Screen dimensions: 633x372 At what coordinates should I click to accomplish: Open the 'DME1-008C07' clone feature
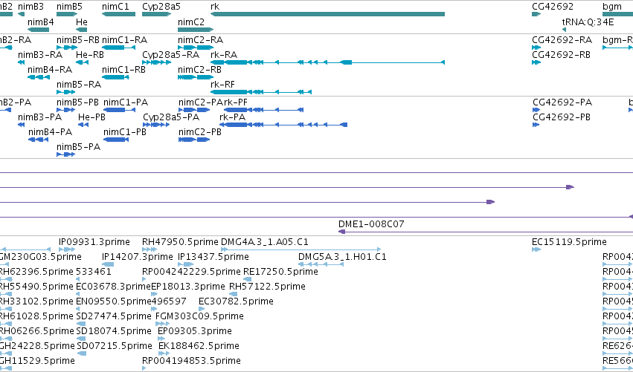[485, 232]
